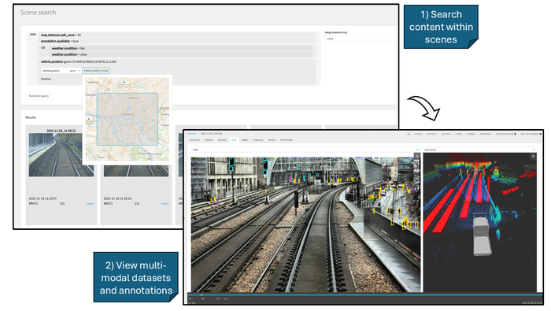Switch to the Videos tab

(245, 140)
